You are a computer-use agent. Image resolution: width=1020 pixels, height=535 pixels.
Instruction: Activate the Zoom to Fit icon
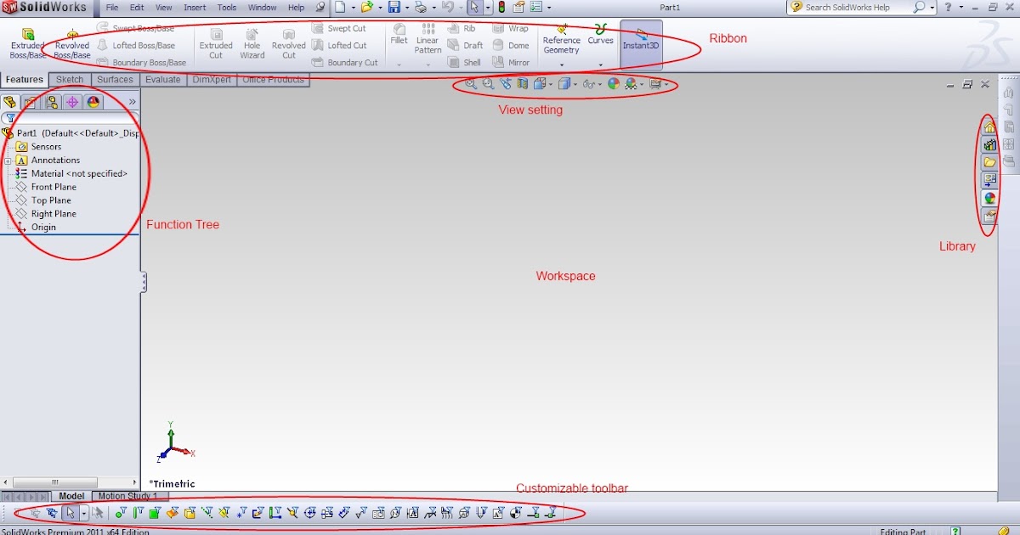point(471,84)
